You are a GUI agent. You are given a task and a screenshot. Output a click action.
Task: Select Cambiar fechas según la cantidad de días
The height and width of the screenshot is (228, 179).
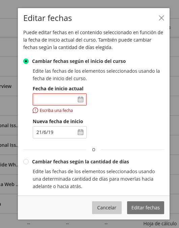click(26, 162)
